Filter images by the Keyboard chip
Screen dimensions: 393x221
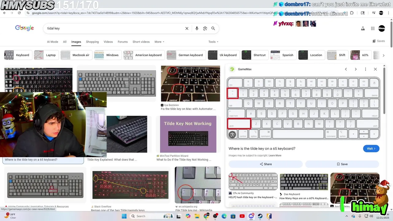click(18, 55)
